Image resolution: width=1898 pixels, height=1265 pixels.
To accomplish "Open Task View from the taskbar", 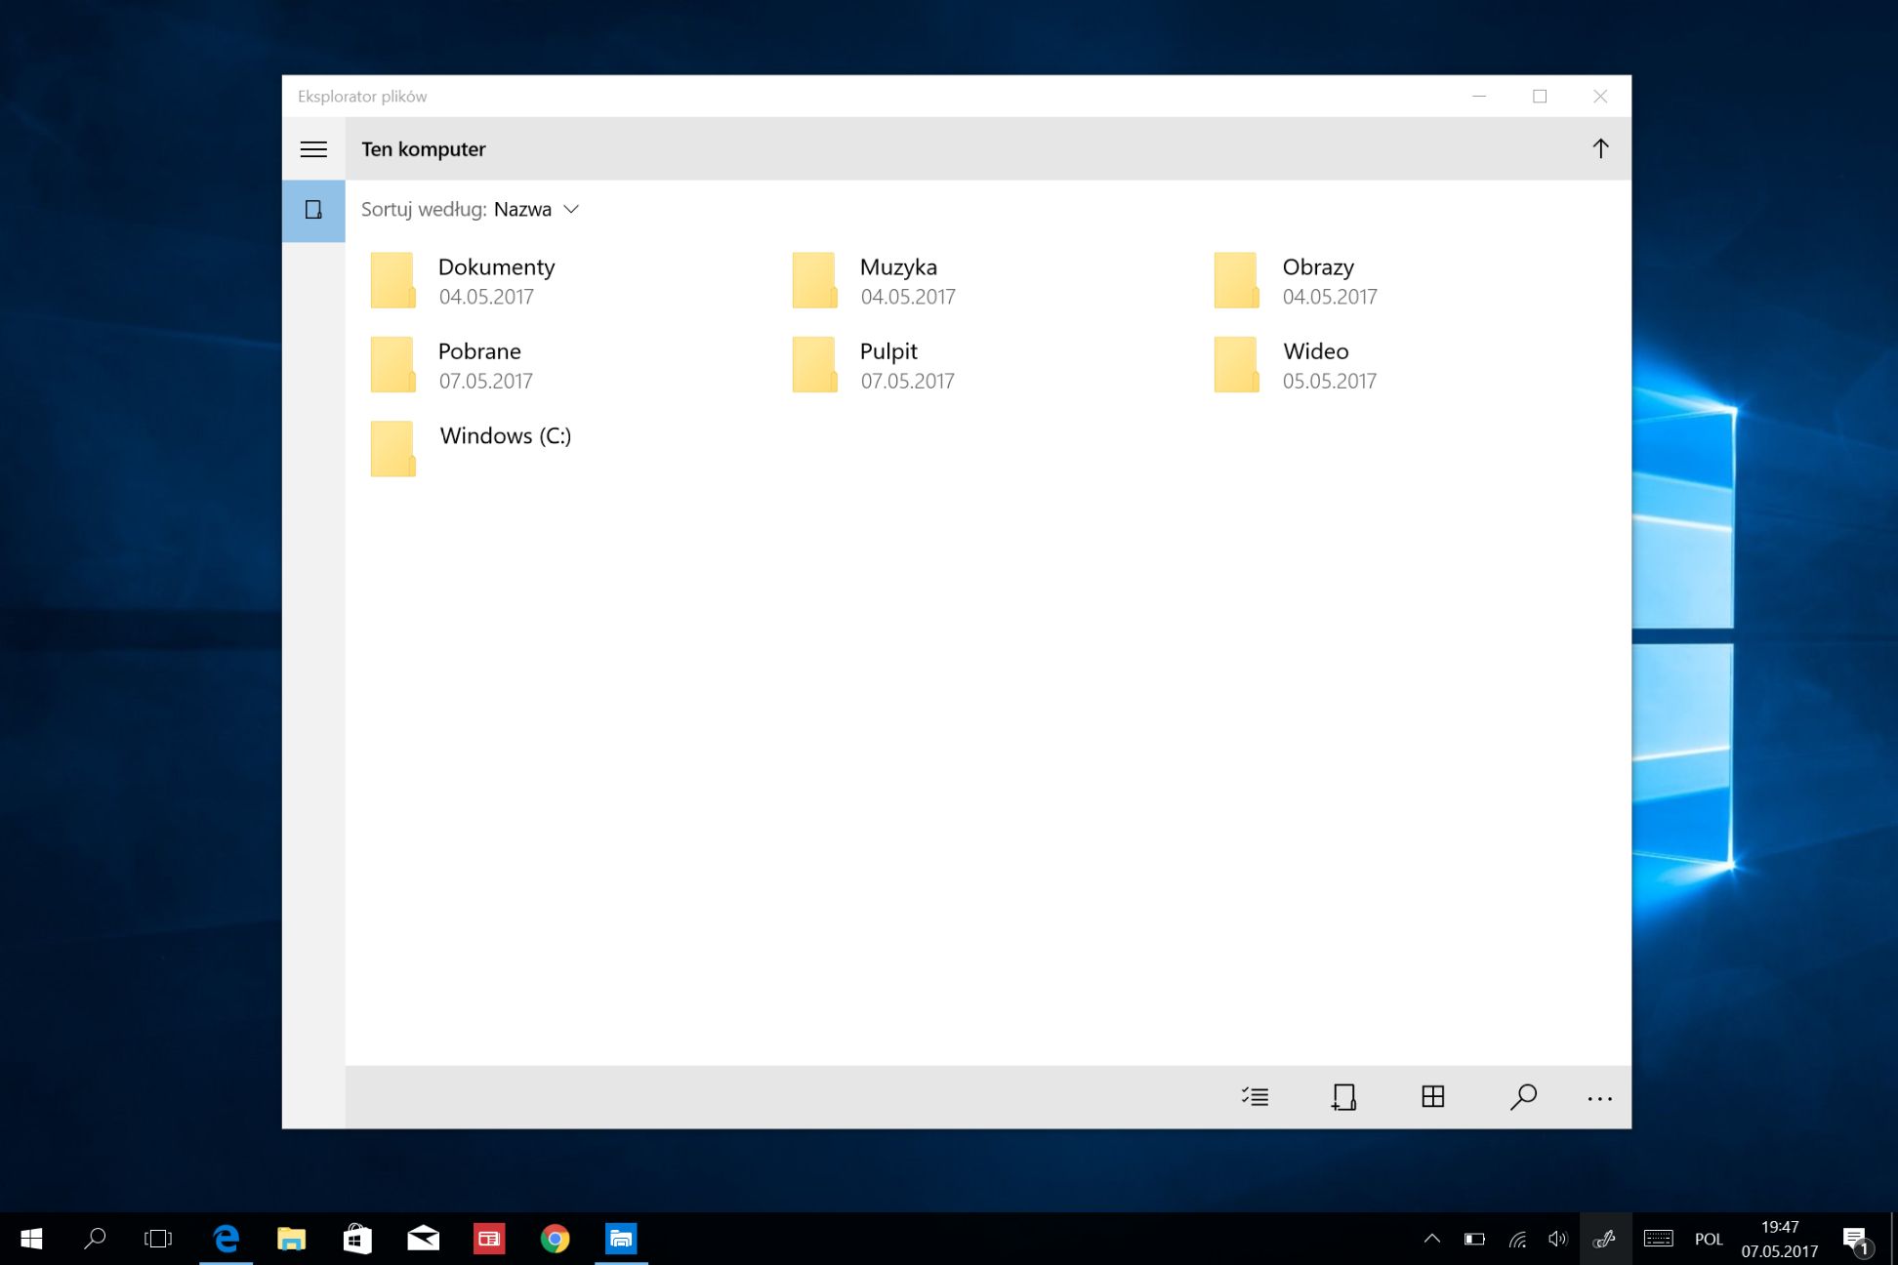I will pos(158,1239).
